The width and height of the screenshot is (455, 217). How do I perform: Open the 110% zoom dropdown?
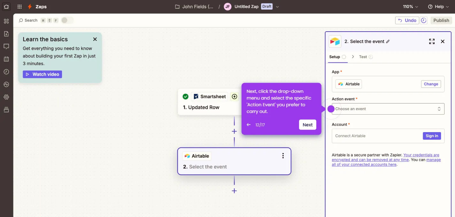tap(411, 7)
